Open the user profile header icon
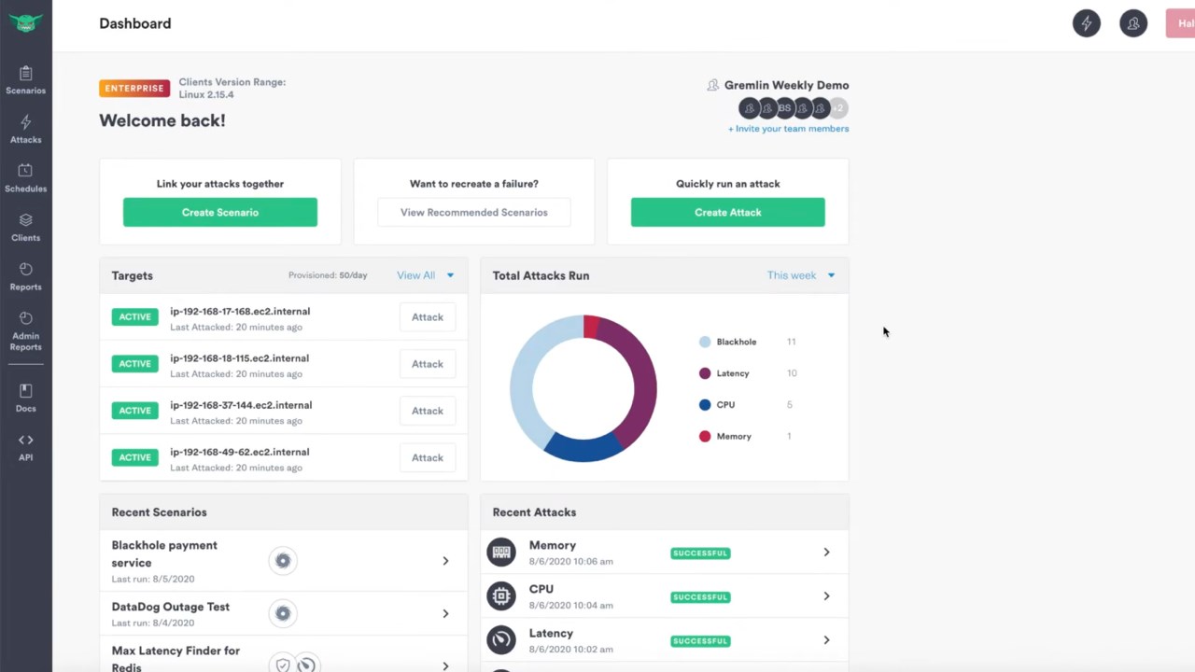Viewport: 1195px width, 672px height. (1133, 23)
